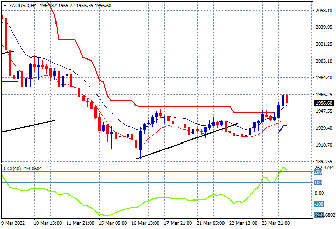Click the 262.3744 CCI scale maximum
The height and width of the screenshot is (229, 336).
324,168
